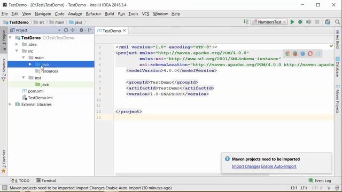Open the File menu
Viewport: 342px width, 192px height.
coord(4,14)
